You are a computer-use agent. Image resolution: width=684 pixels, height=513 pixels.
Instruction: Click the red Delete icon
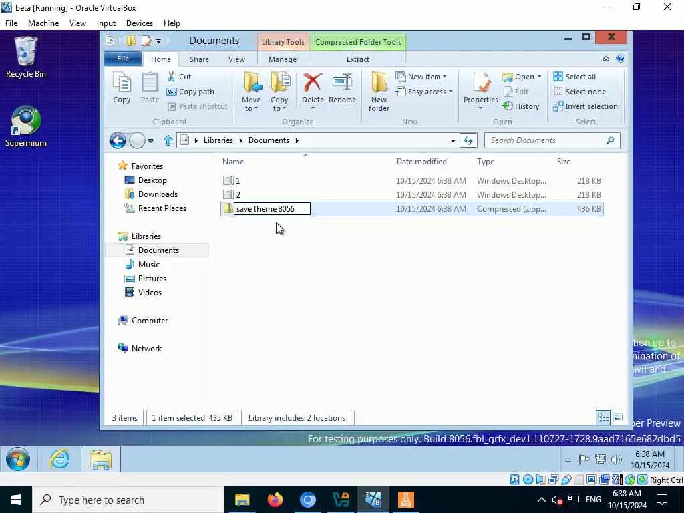coord(313,83)
